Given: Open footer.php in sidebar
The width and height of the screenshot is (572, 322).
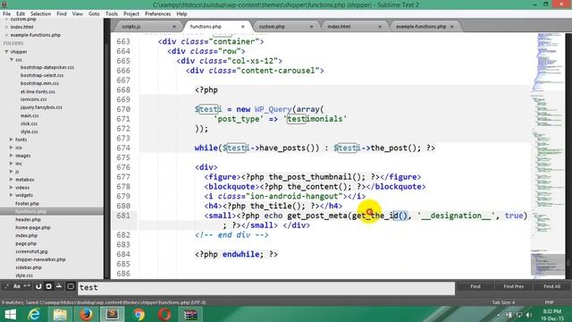Looking at the screenshot, I should (x=28, y=204).
